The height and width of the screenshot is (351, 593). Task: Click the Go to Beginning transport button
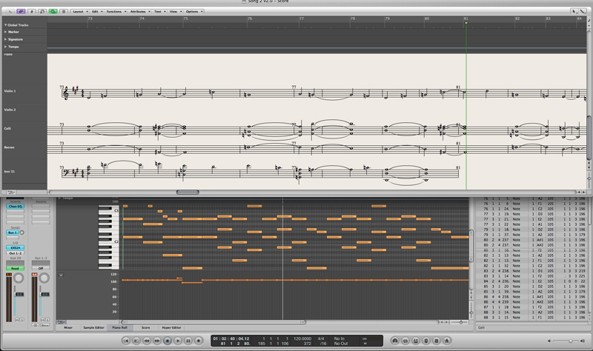point(126,341)
